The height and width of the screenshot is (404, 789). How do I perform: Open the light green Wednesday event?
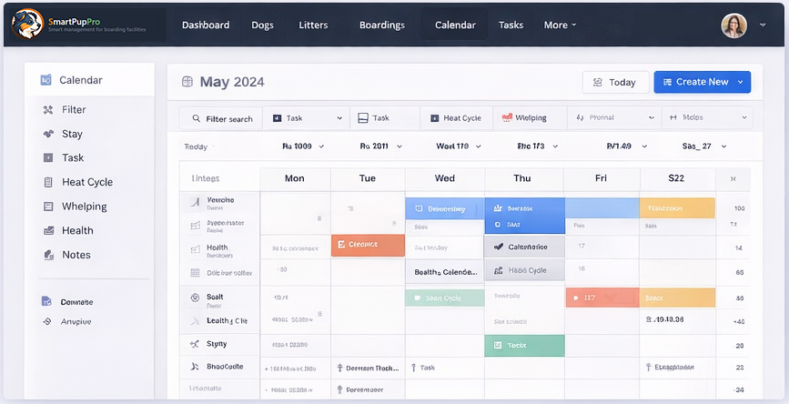click(445, 298)
